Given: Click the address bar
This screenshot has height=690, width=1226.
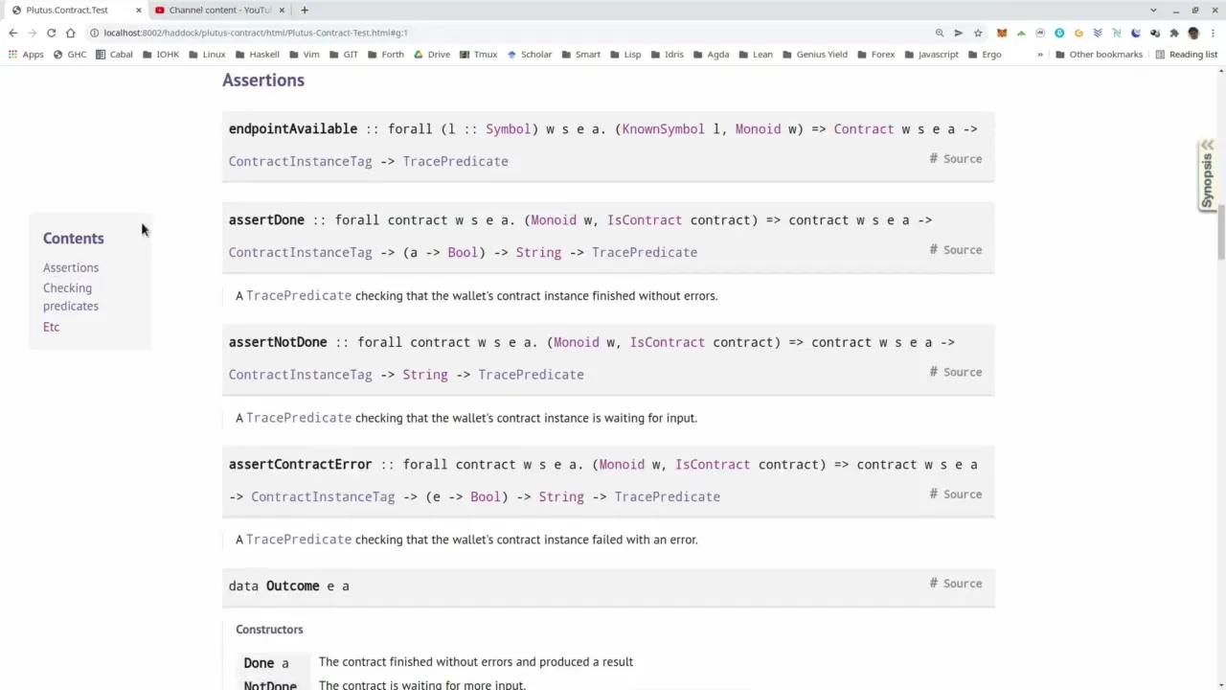Looking at the screenshot, I should coord(383,32).
